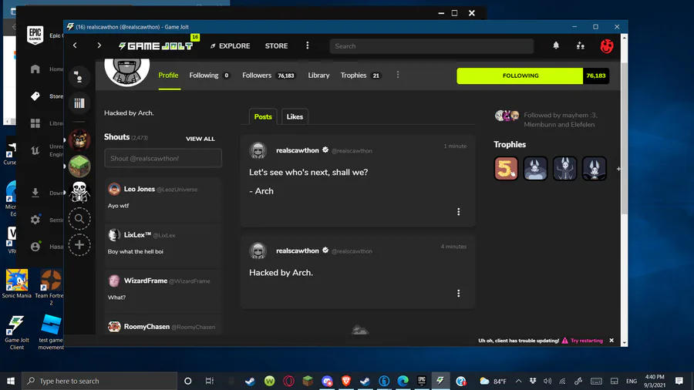Click VIEW ALL shouts
The height and width of the screenshot is (390, 694).
coord(200,139)
